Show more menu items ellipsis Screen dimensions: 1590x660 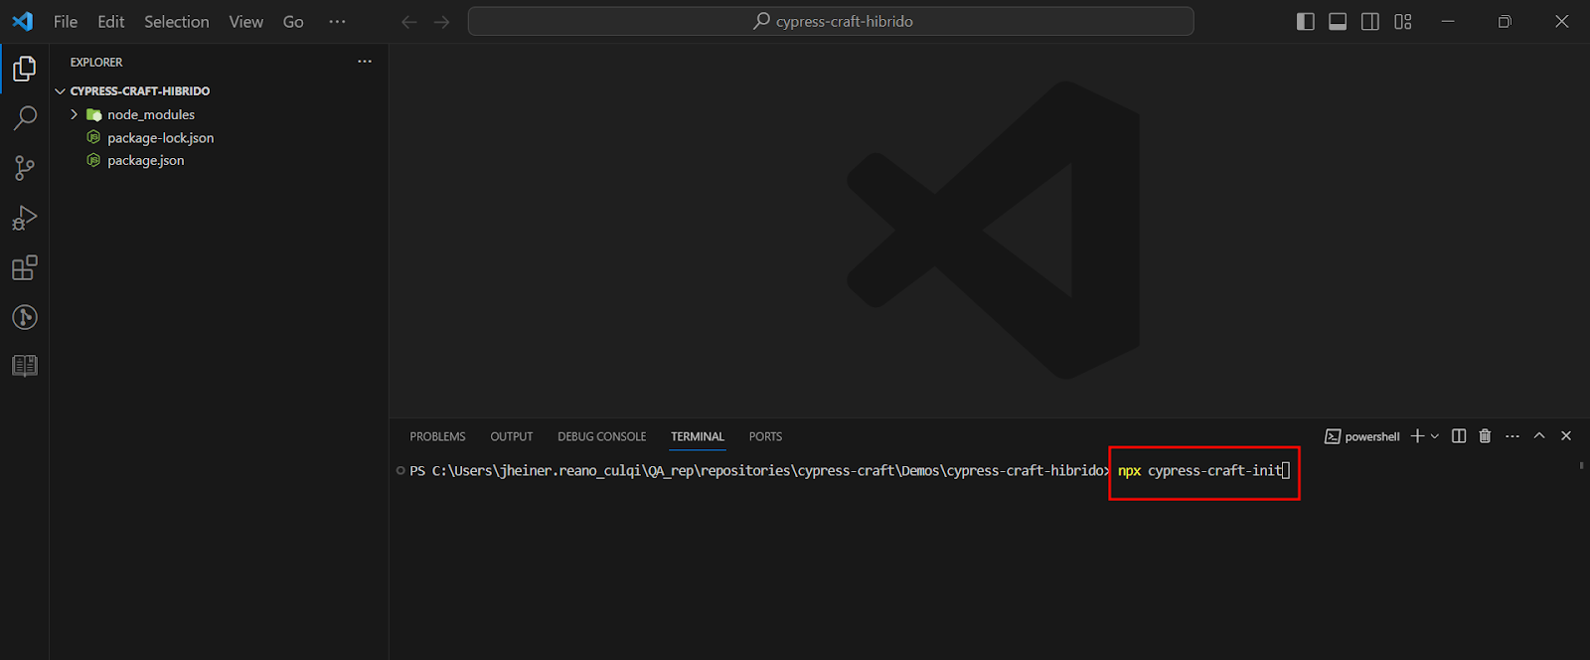click(338, 21)
